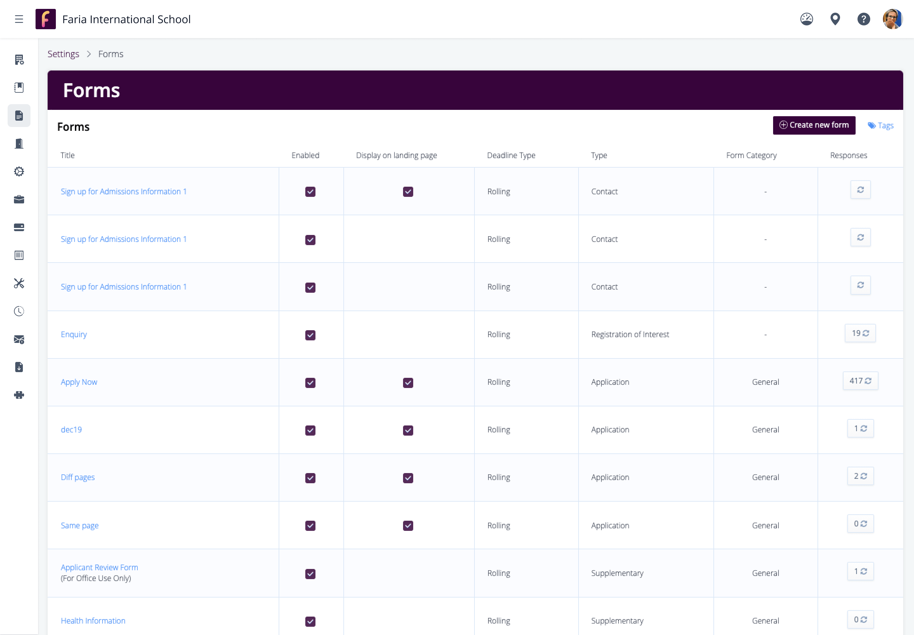Click the door sidebar icon
Viewport: 914px width, 635px height.
pyautogui.click(x=19, y=144)
